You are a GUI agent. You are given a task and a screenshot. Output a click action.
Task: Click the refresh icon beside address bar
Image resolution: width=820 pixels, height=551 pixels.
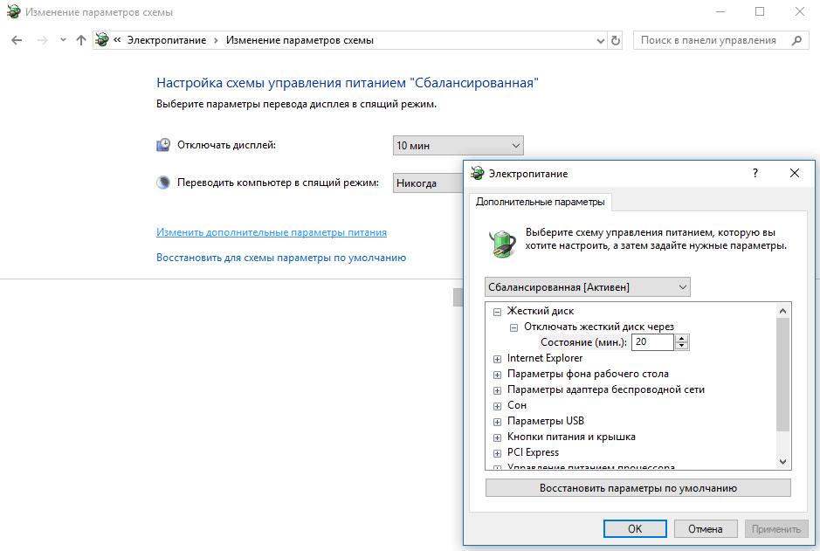[616, 40]
